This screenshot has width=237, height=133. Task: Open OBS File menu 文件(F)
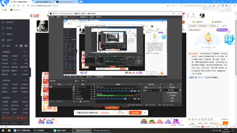click(52, 17)
